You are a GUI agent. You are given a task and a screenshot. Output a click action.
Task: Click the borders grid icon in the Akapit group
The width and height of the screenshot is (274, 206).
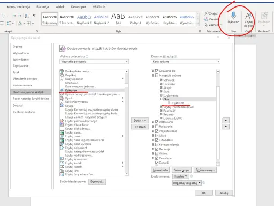point(28,24)
